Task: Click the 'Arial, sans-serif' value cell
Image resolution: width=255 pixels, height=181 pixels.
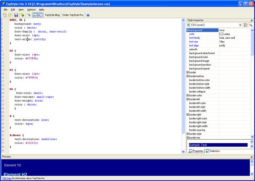Action: pyautogui.click(x=234, y=38)
